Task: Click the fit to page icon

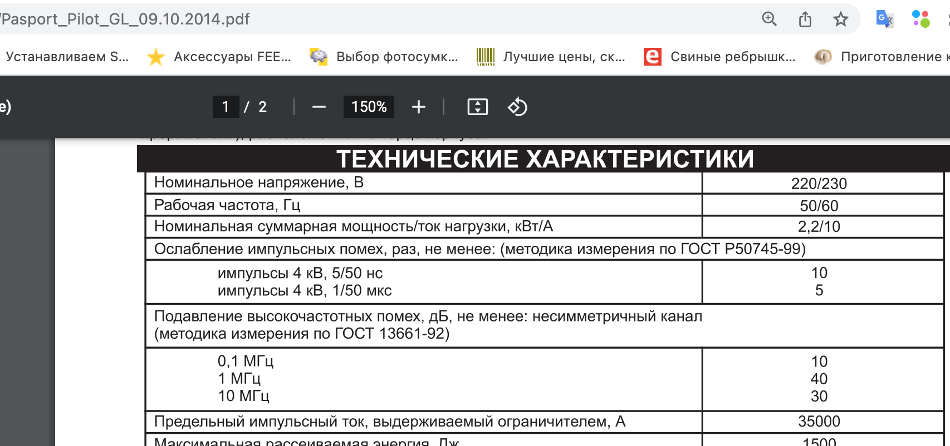Action: [477, 107]
